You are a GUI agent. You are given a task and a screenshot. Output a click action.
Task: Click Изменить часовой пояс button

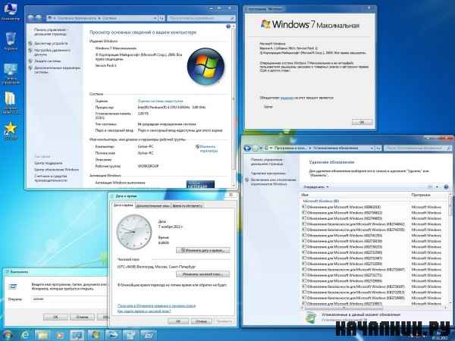pos(202,274)
